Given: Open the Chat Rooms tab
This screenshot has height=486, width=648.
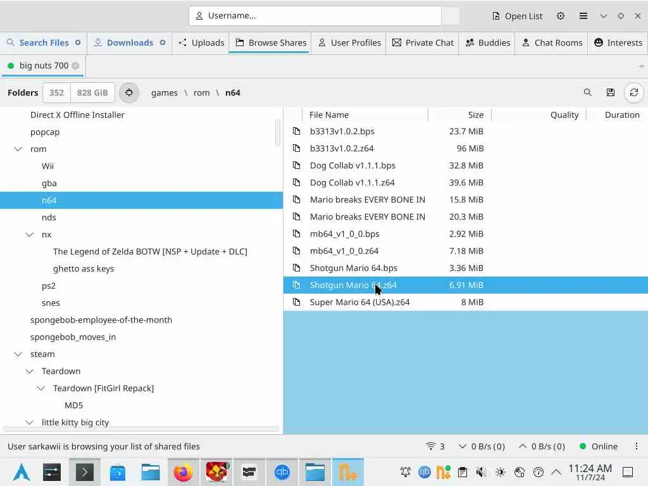Looking at the screenshot, I should [552, 42].
